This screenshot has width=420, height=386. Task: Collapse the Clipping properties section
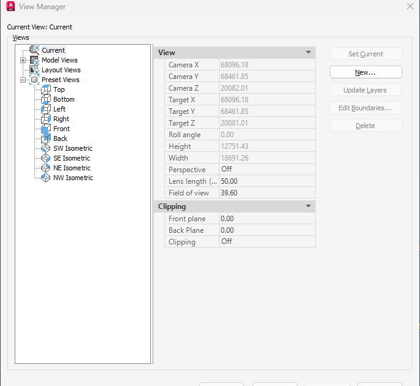308,206
